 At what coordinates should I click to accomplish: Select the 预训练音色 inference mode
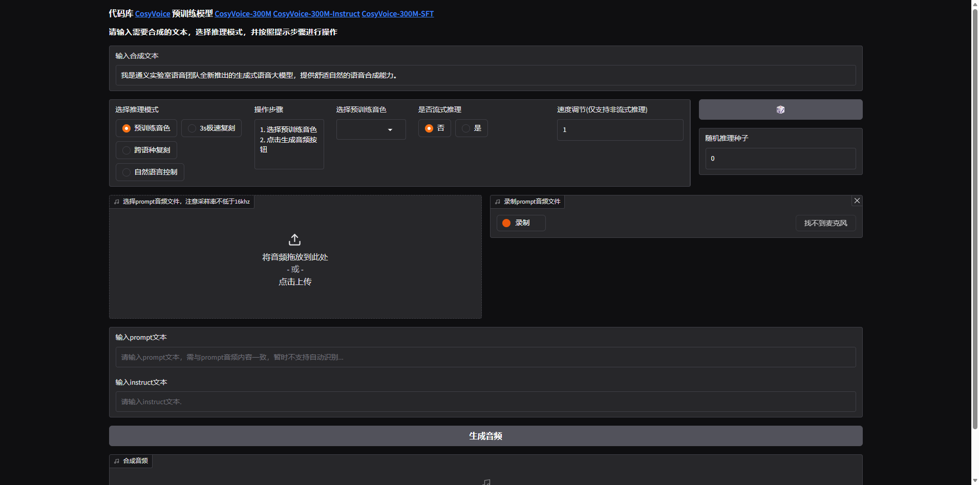pyautogui.click(x=126, y=128)
